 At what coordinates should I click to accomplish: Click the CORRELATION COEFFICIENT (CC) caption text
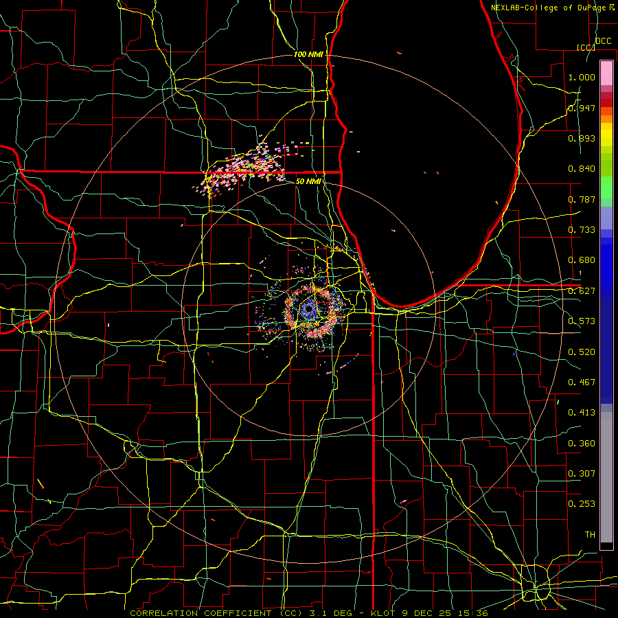tap(216, 613)
